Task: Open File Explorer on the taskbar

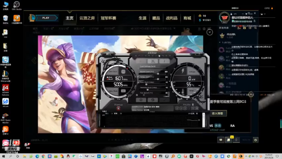Action: click(25, 156)
